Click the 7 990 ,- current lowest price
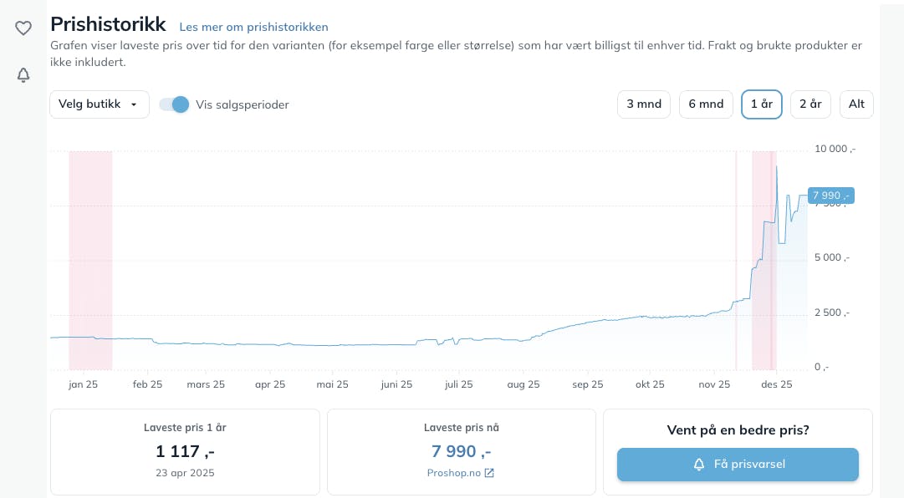904x498 pixels. (461, 451)
